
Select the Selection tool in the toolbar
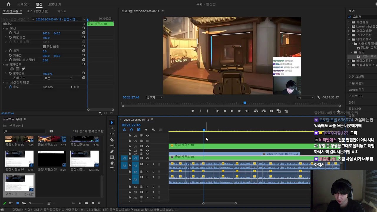click(x=112, y=122)
